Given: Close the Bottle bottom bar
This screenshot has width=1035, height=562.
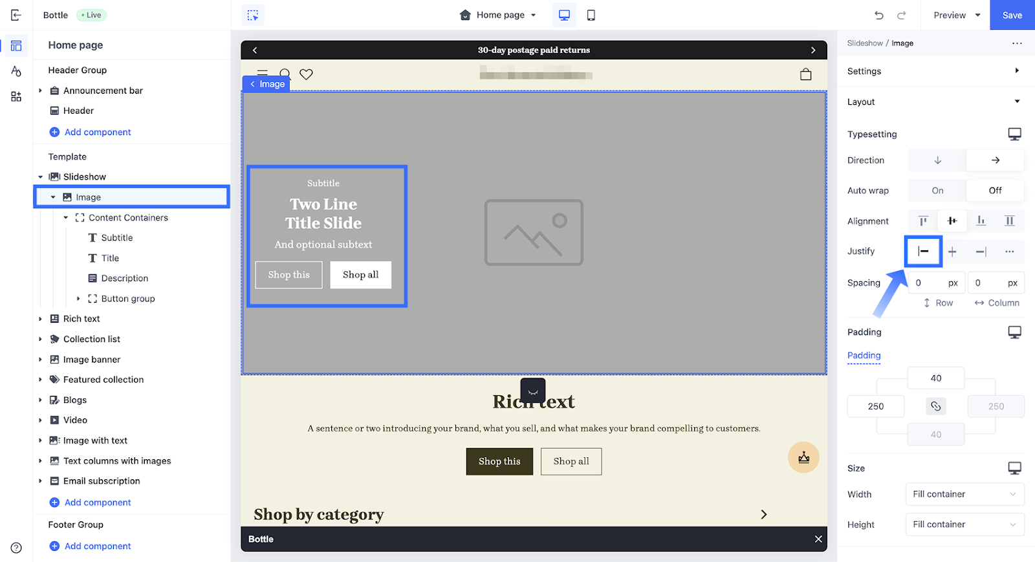Looking at the screenshot, I should [x=818, y=539].
